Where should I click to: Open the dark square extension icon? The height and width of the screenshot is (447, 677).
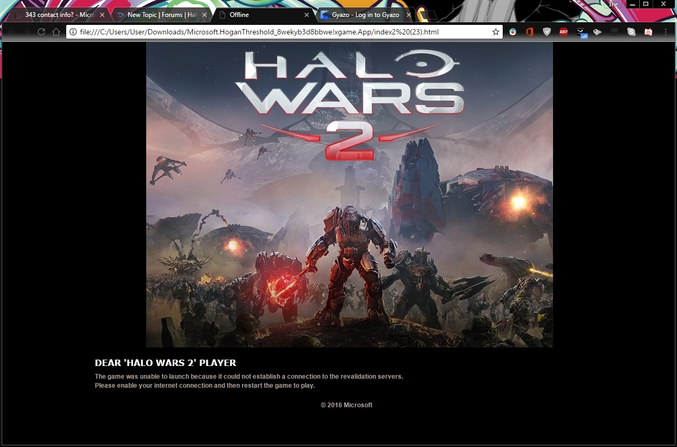614,32
